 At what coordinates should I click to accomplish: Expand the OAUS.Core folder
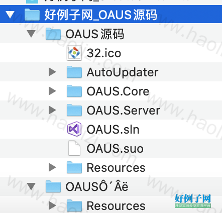pos(52,91)
